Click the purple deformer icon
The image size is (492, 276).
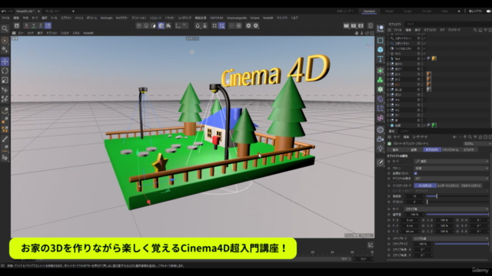coord(381,99)
